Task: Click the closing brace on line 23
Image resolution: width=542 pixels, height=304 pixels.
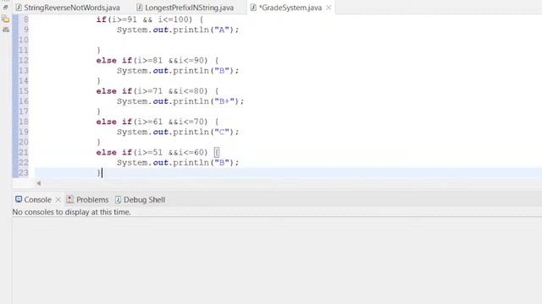Action: 98,172
